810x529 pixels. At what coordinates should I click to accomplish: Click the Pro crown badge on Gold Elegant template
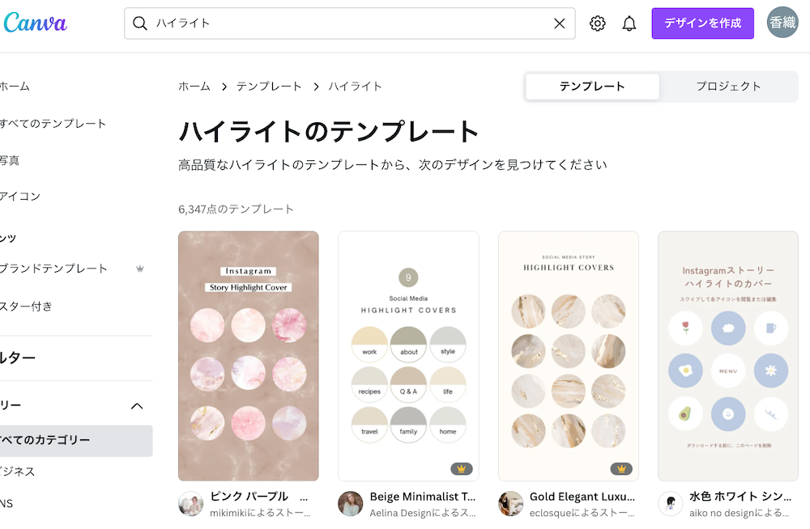[620, 468]
